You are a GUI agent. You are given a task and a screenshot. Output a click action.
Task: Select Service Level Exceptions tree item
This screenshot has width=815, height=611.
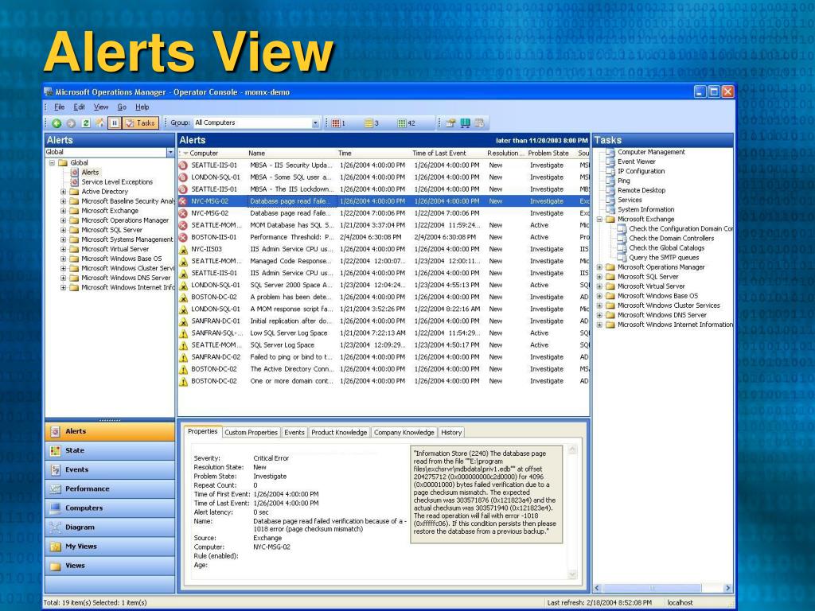tap(117, 182)
